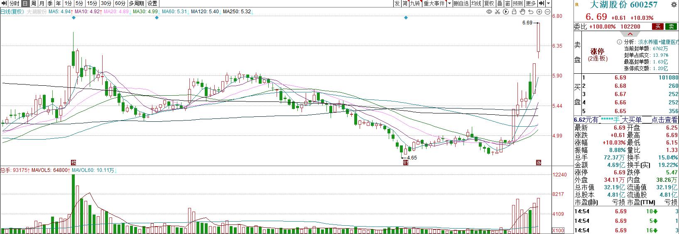Click the 发 toolbar button

click(x=397, y=3)
